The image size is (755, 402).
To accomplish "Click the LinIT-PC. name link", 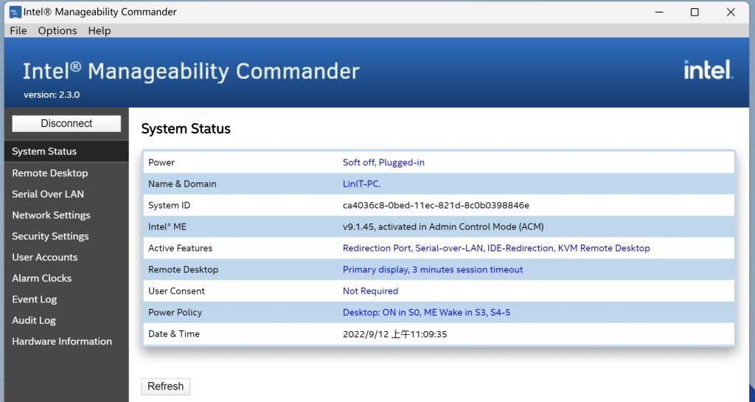I will click(361, 184).
